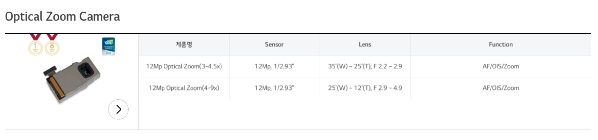Click AF/OIS/Zoom in the 3~4.5x row
The image size is (598, 140).
(x=501, y=66)
